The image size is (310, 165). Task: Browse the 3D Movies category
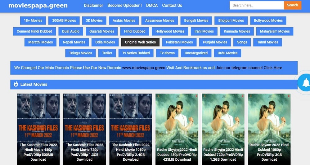94,21
